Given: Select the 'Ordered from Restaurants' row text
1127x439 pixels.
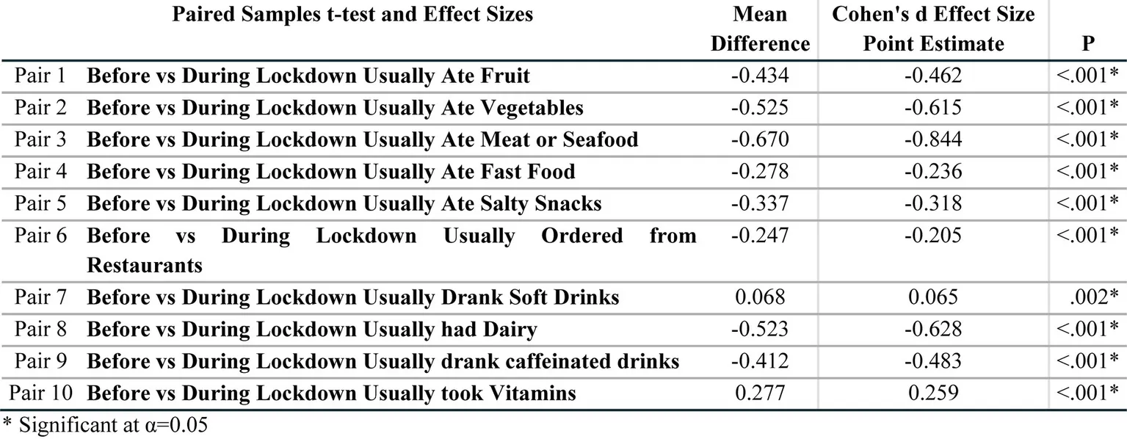Looking at the screenshot, I should (391, 250).
